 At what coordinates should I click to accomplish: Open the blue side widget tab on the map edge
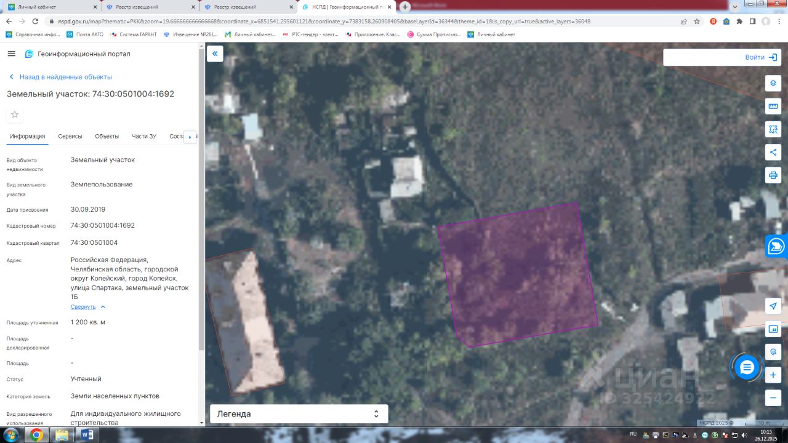tap(777, 246)
